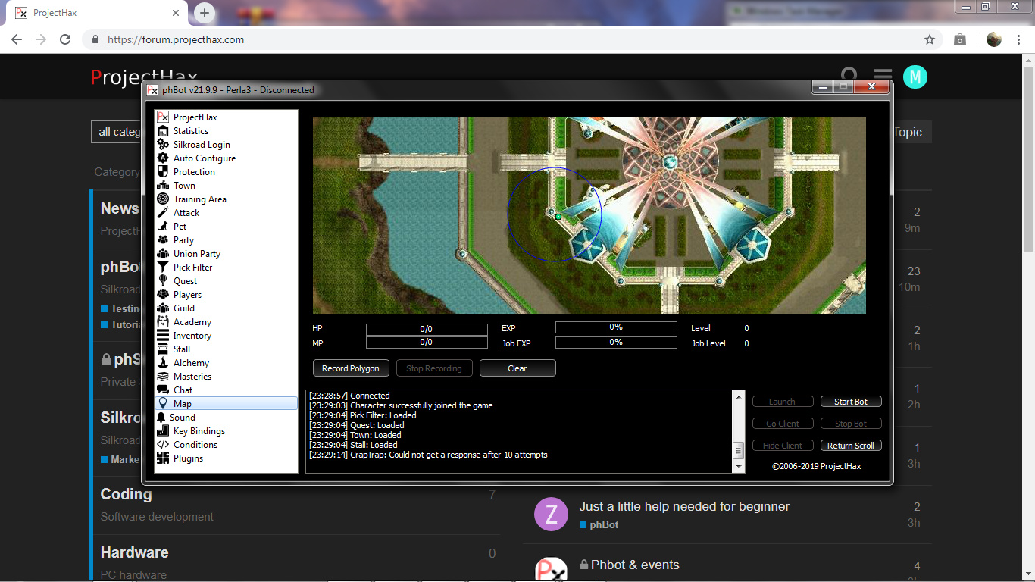The image size is (1035, 582).
Task: Bookmark this page with star icon
Action: [930, 39]
